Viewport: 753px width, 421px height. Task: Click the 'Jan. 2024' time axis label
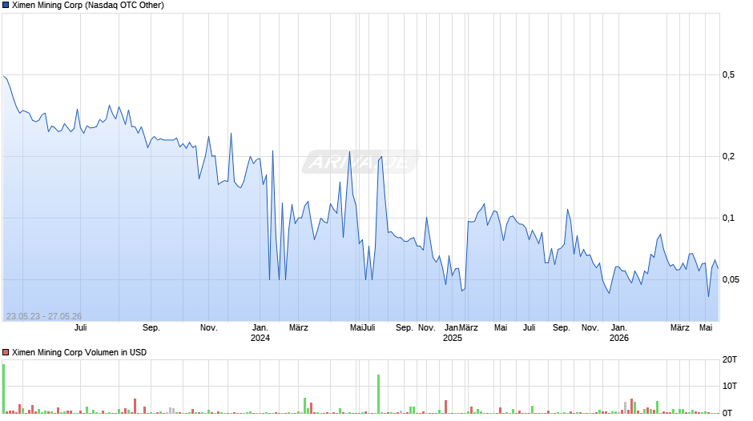pyautogui.click(x=260, y=333)
